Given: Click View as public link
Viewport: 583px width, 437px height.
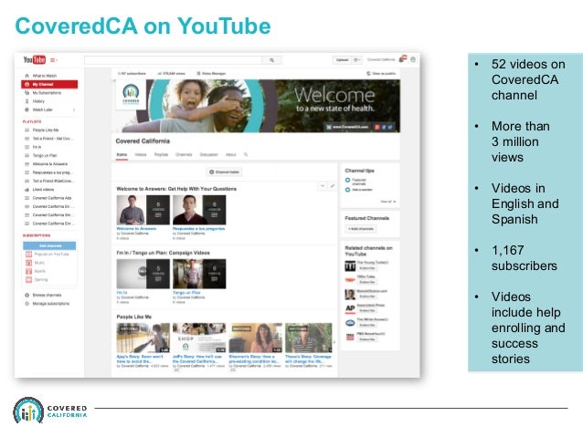Looking at the screenshot, I should tap(381, 74).
